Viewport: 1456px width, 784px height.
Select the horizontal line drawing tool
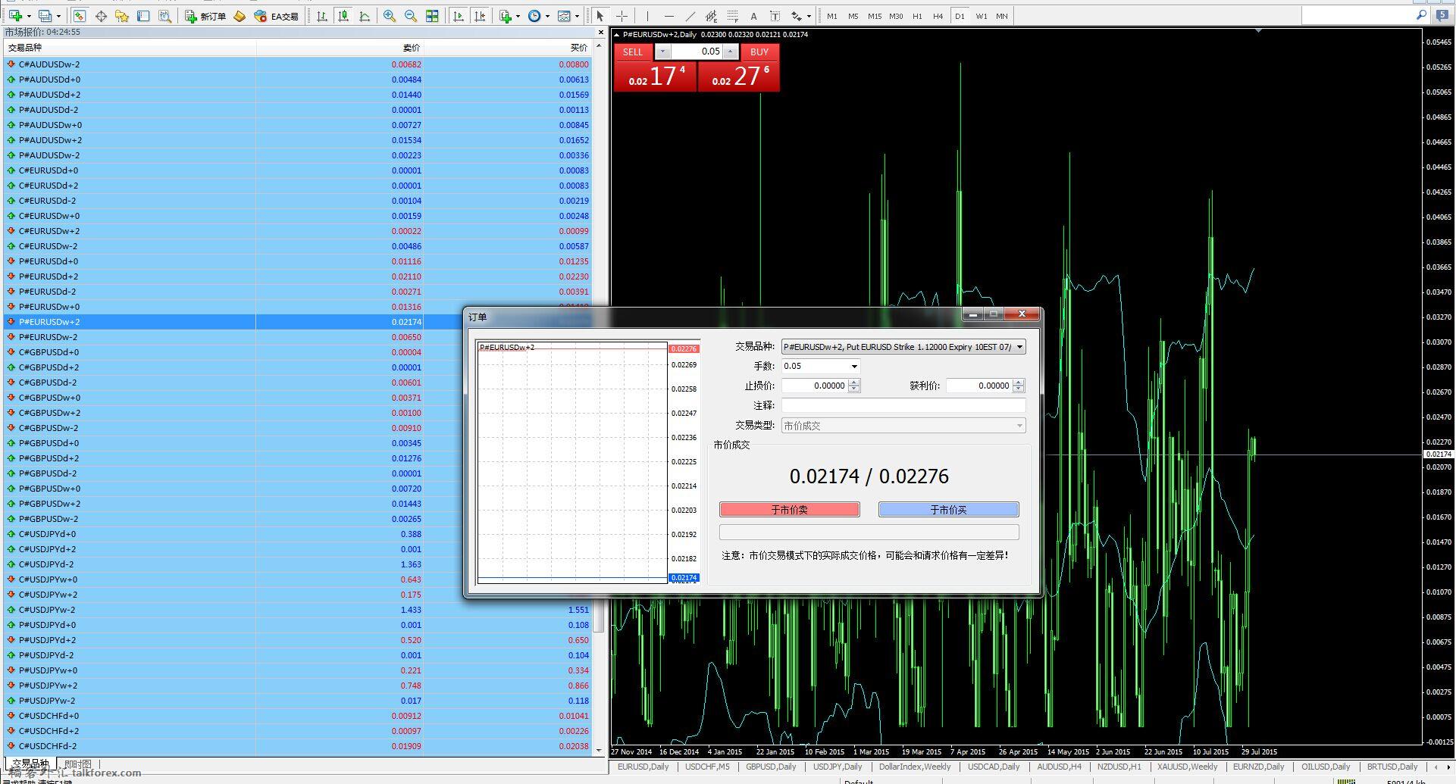point(669,16)
